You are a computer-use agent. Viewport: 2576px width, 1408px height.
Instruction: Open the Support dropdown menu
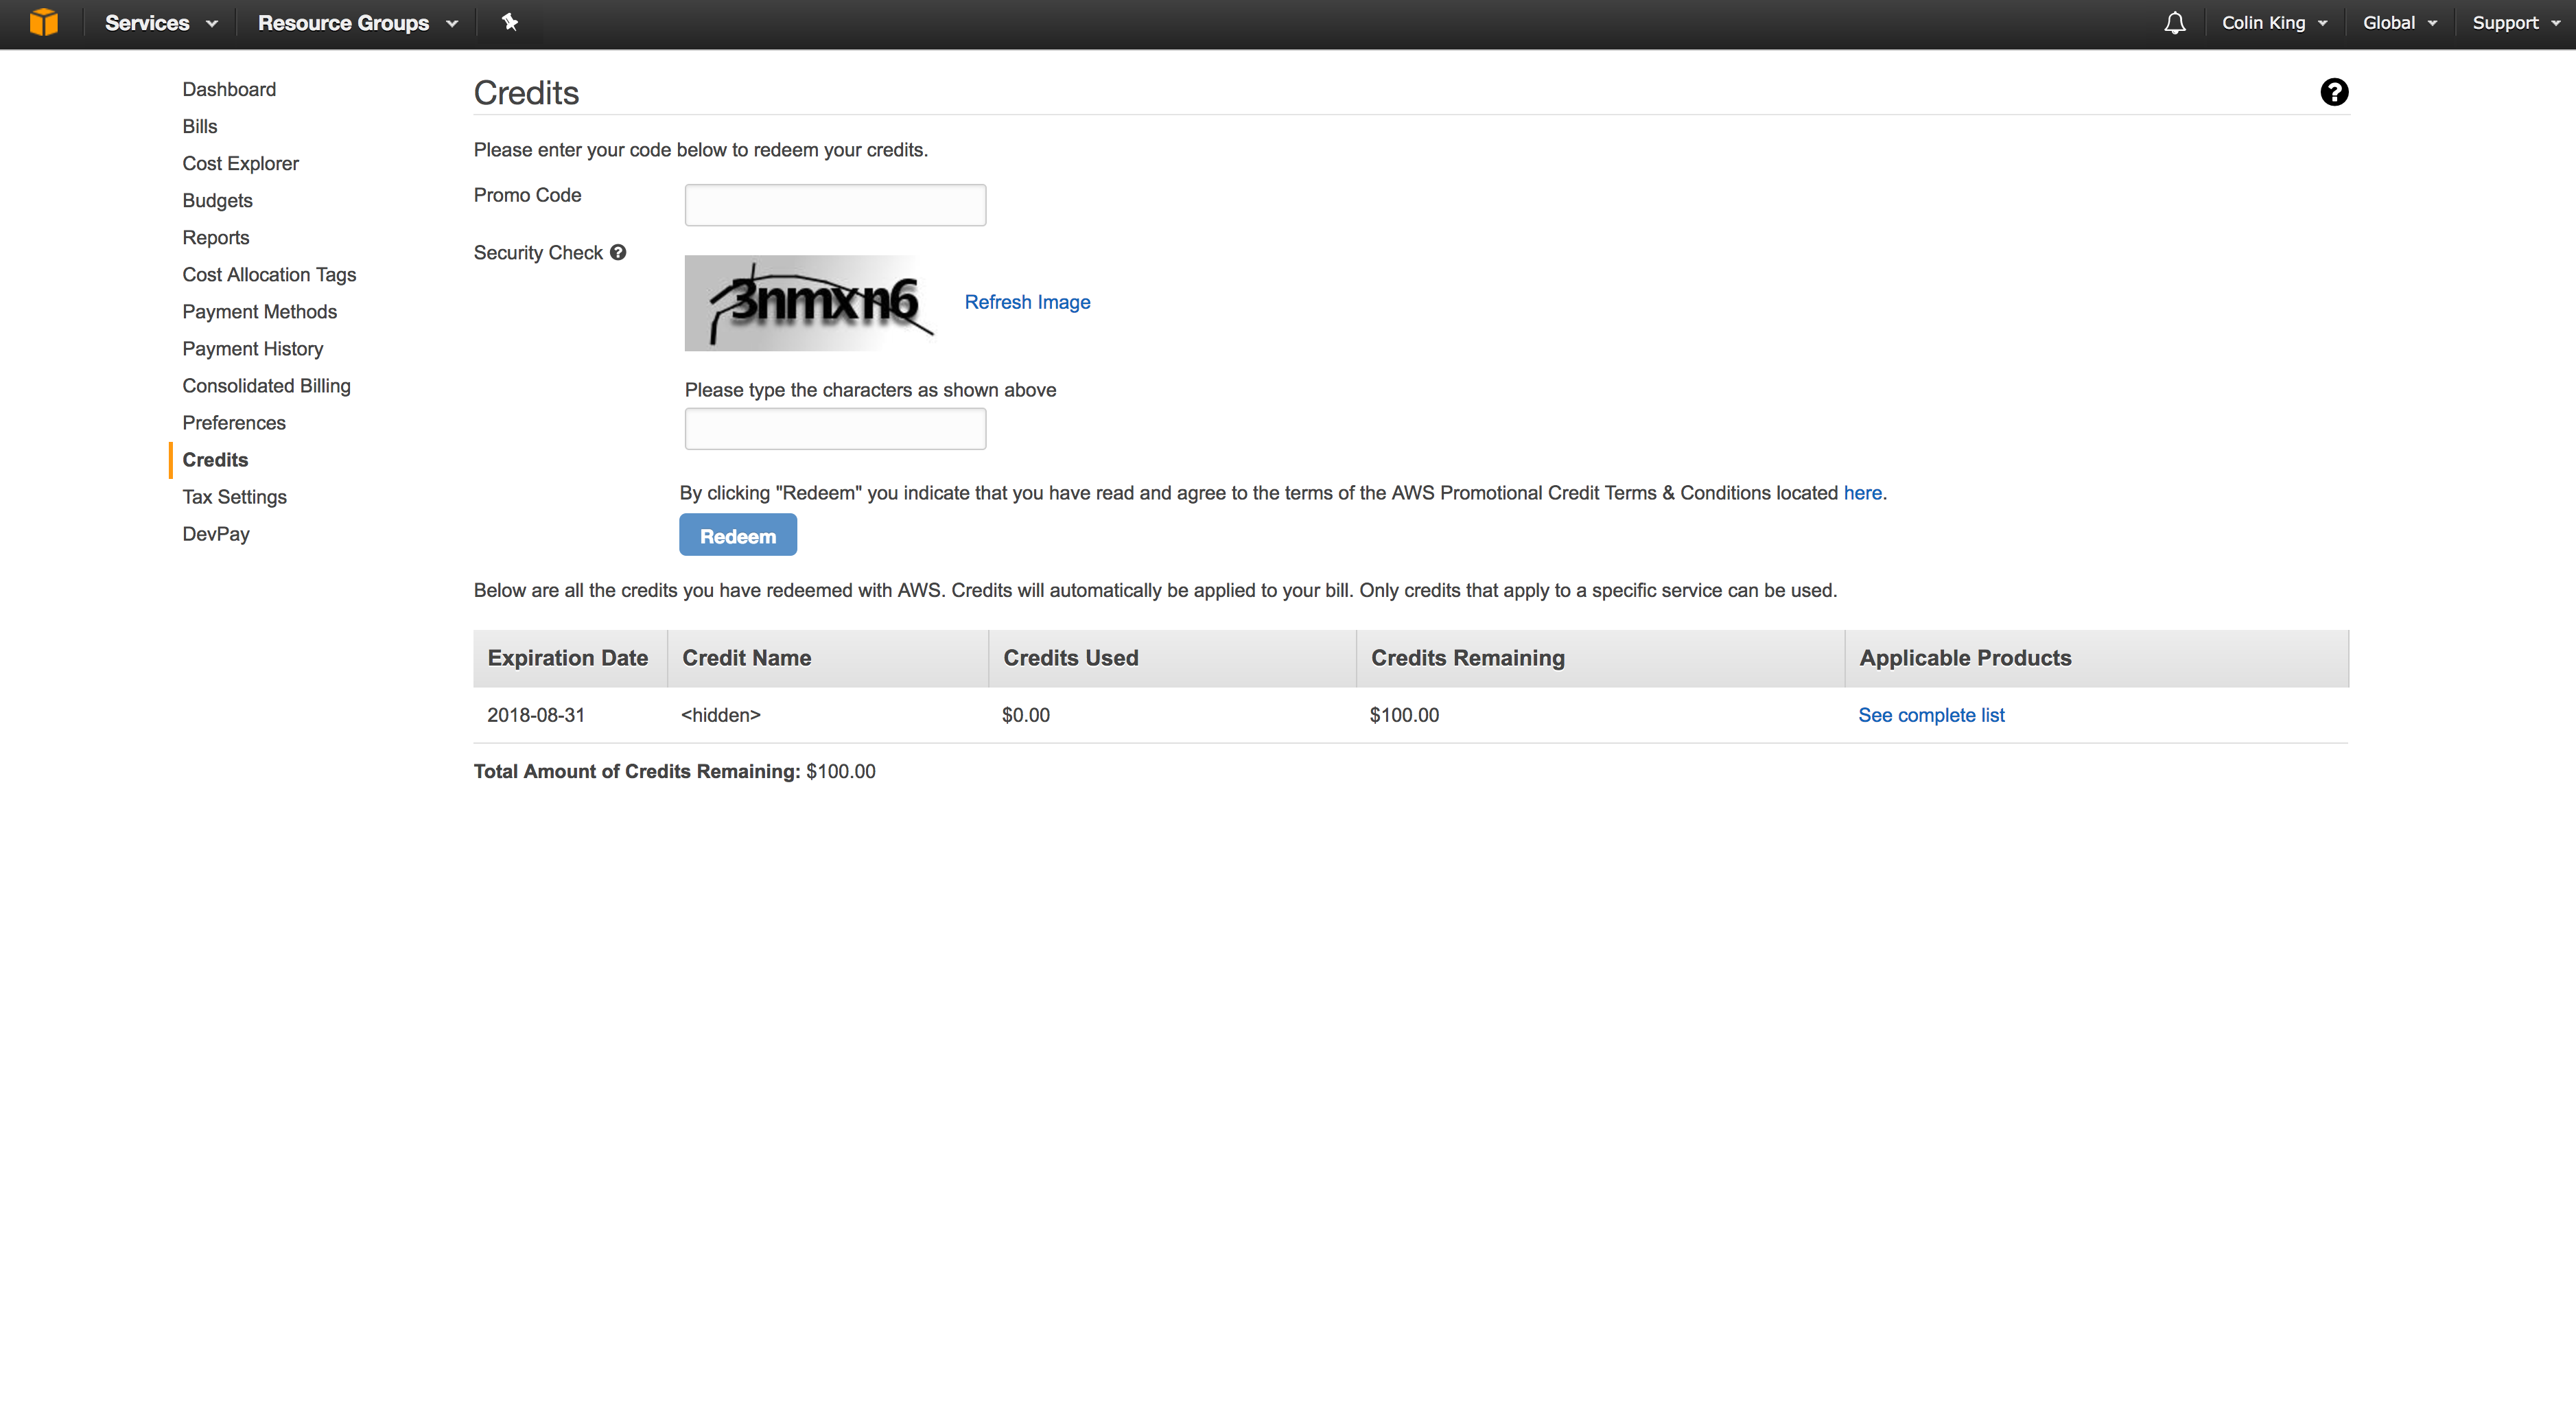pyautogui.click(x=2515, y=23)
